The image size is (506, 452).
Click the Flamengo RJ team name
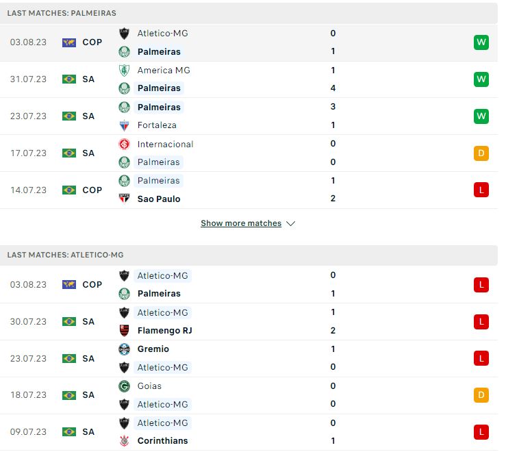coord(164,331)
